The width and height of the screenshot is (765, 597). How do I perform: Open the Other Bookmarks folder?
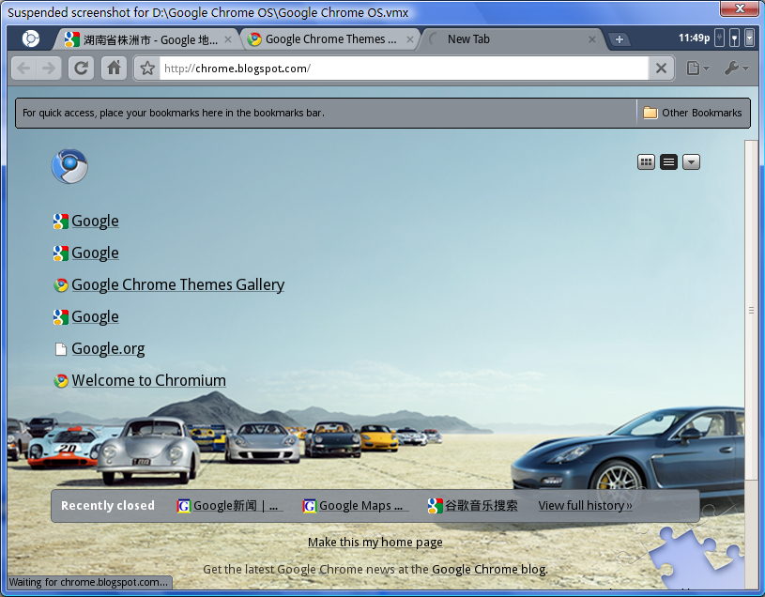pyautogui.click(x=693, y=113)
